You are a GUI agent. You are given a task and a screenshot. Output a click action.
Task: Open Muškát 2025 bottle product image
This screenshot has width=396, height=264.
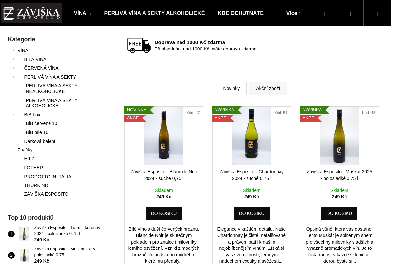tap(339, 136)
